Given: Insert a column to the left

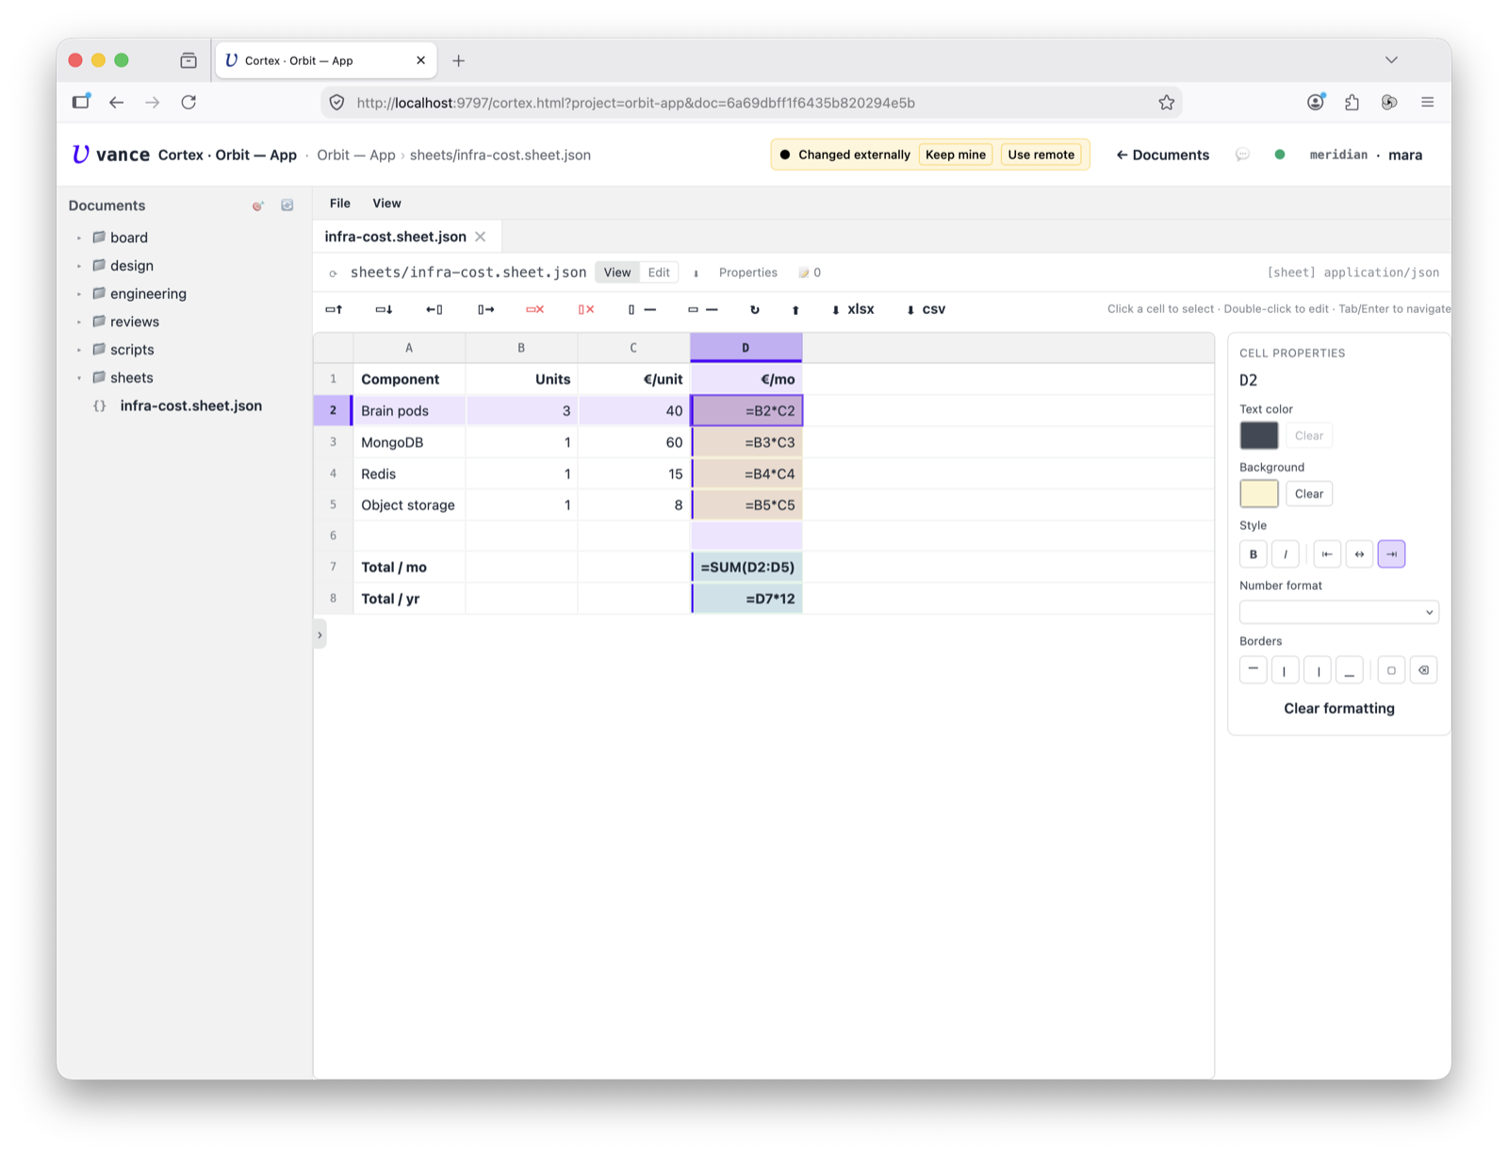Looking at the screenshot, I should [434, 309].
